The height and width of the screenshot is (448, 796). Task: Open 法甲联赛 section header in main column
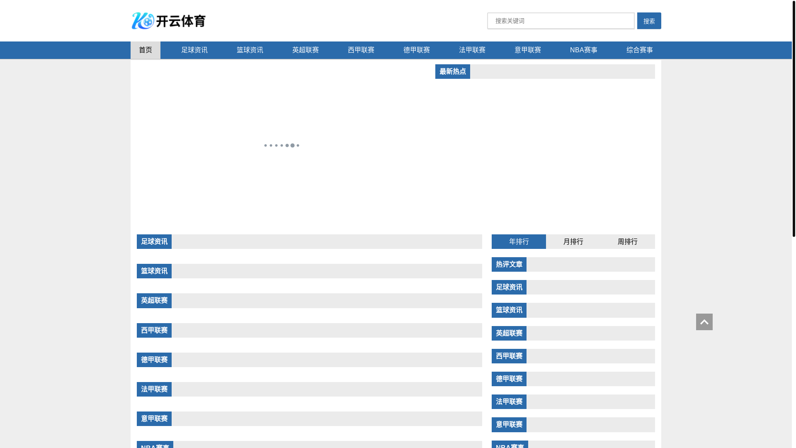coord(154,389)
